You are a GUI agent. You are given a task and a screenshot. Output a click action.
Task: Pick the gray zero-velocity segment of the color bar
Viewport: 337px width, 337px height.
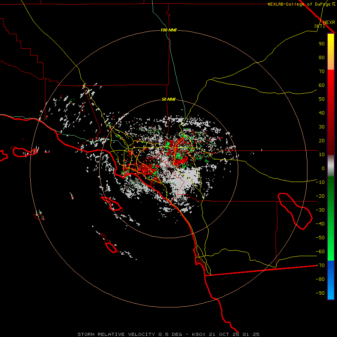(331, 166)
